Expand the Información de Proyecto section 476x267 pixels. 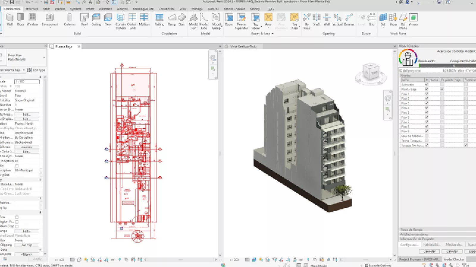pyautogui.click(x=417, y=239)
